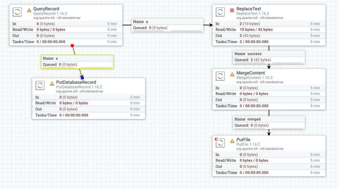This screenshot has width=339, height=189.
Task: Click the PutFile invalid warning triangle
Action: click(232, 141)
